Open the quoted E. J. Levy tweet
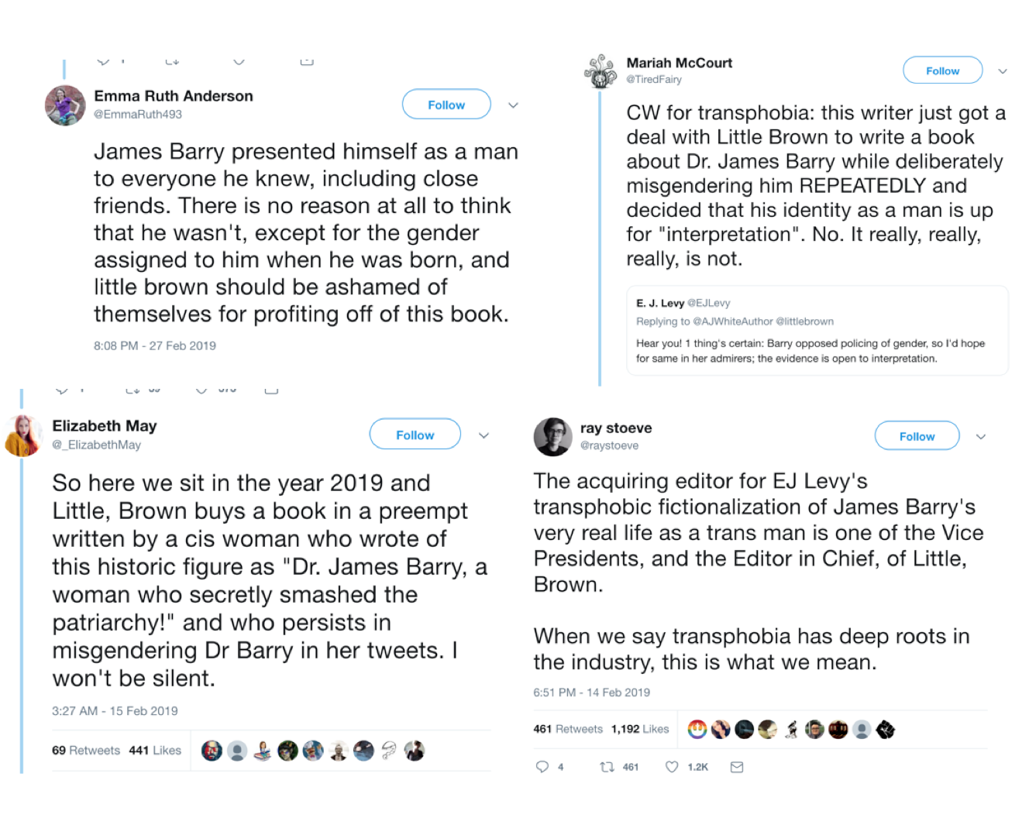The height and width of the screenshot is (818, 1029). tap(817, 331)
